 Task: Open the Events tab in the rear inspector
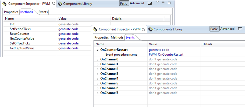(43, 12)
